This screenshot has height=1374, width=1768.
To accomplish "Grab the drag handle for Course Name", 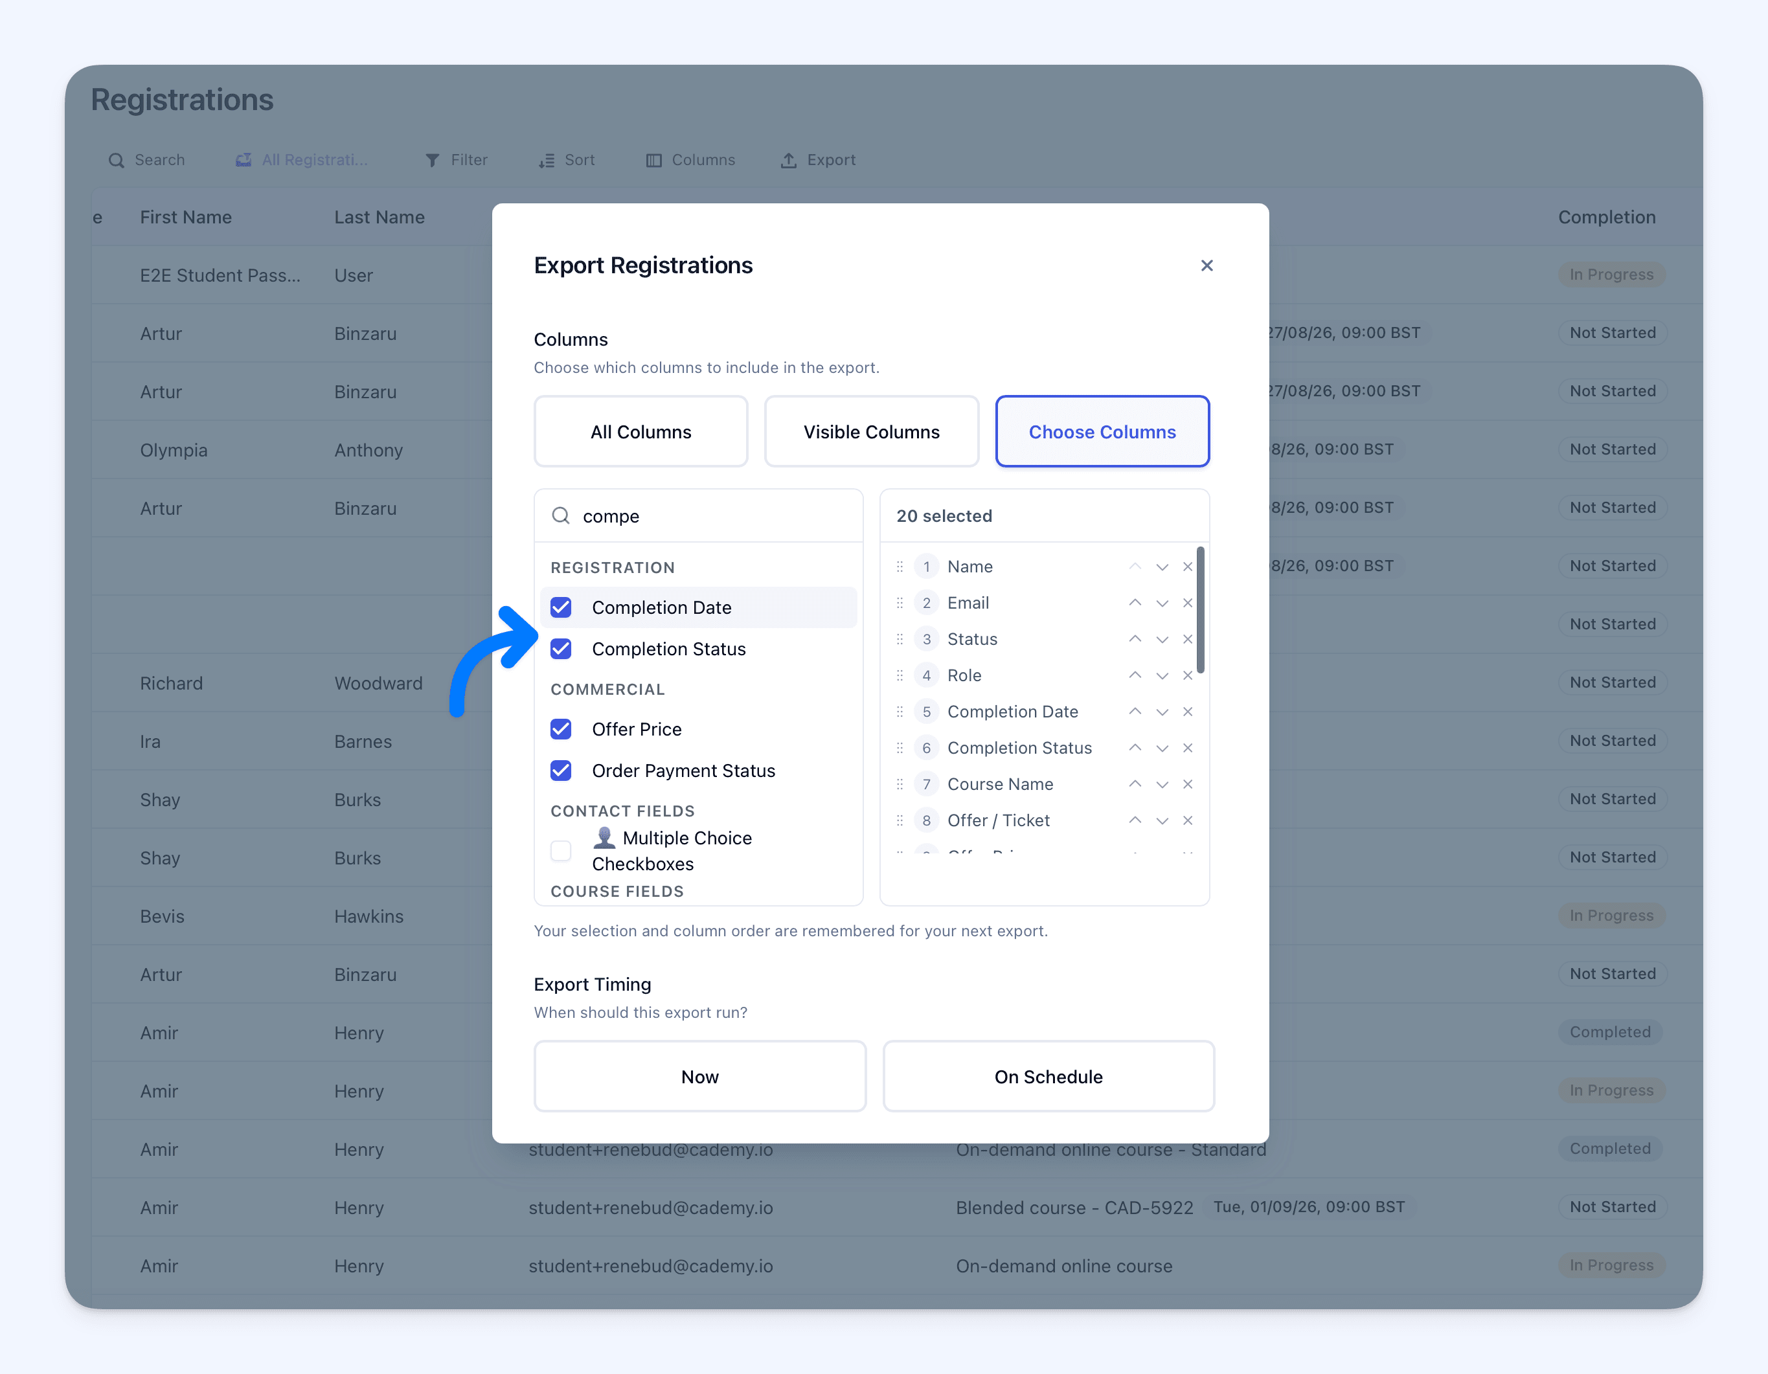I will (900, 784).
